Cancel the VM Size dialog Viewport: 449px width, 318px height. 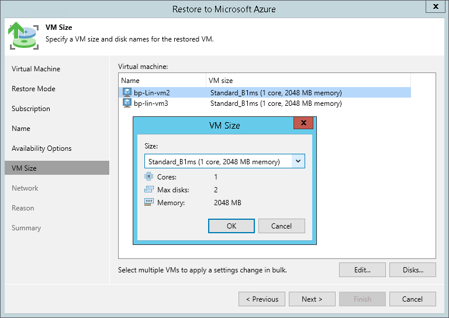pos(281,226)
